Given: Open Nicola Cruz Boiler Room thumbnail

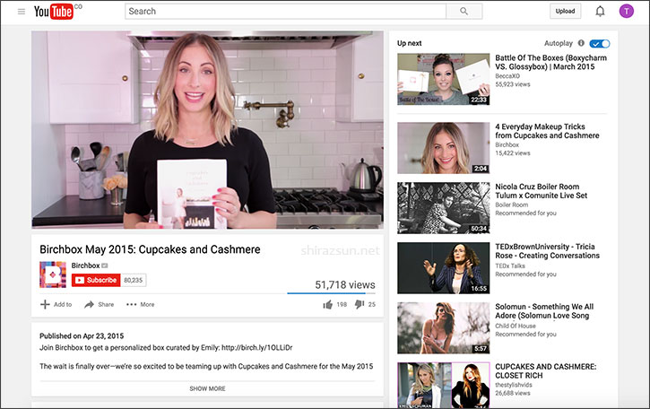Looking at the screenshot, I should pos(443,208).
